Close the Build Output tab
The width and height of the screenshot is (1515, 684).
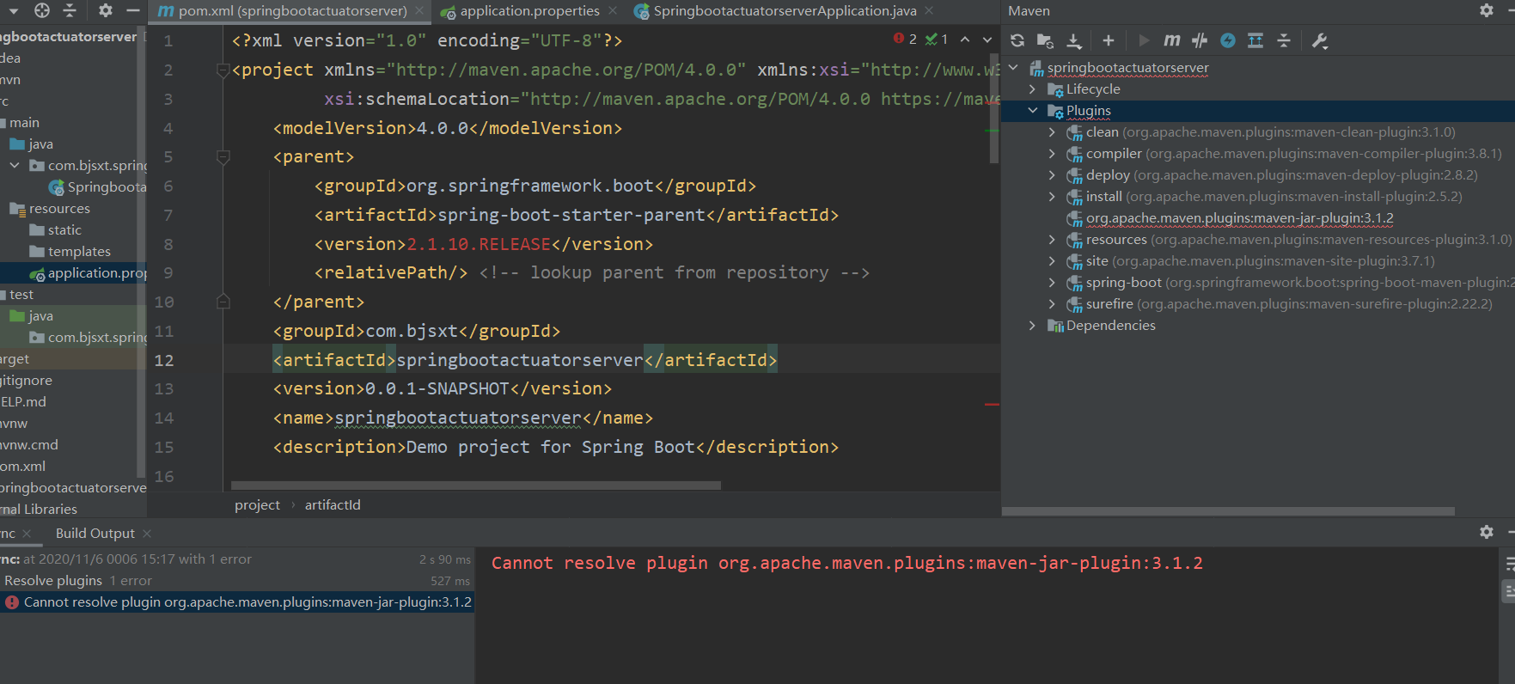click(147, 534)
